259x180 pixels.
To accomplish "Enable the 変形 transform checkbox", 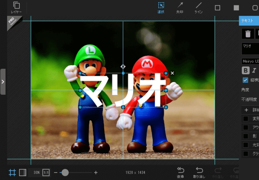I will click(246, 118).
